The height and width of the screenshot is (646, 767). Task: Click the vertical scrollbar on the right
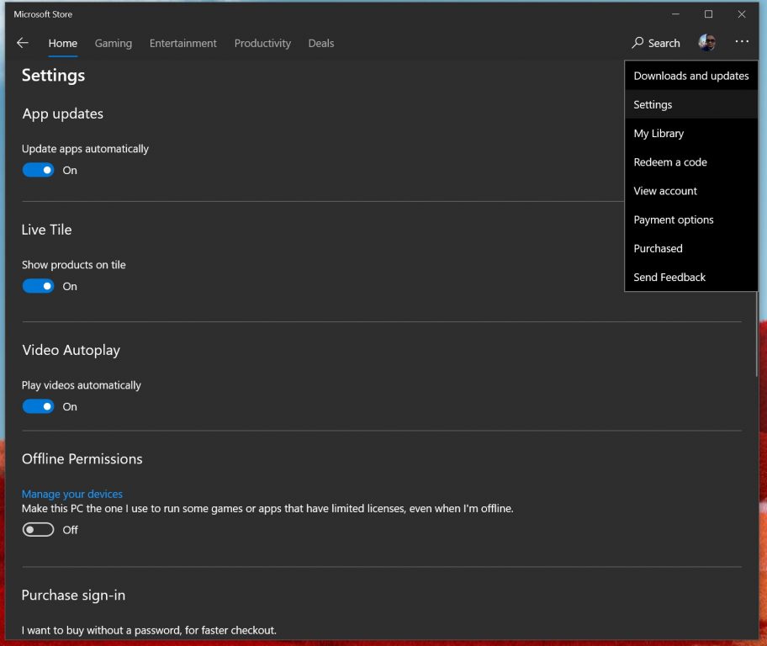coord(756,336)
